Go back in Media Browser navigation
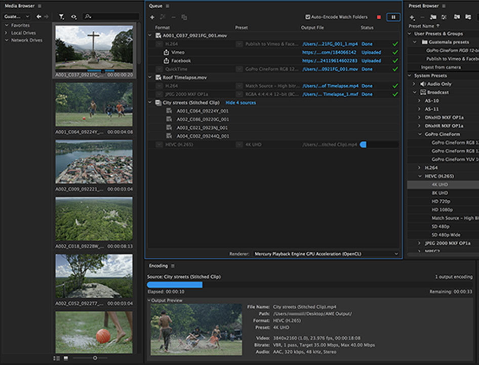Screen dimensions: 479x365 click(x=39, y=17)
